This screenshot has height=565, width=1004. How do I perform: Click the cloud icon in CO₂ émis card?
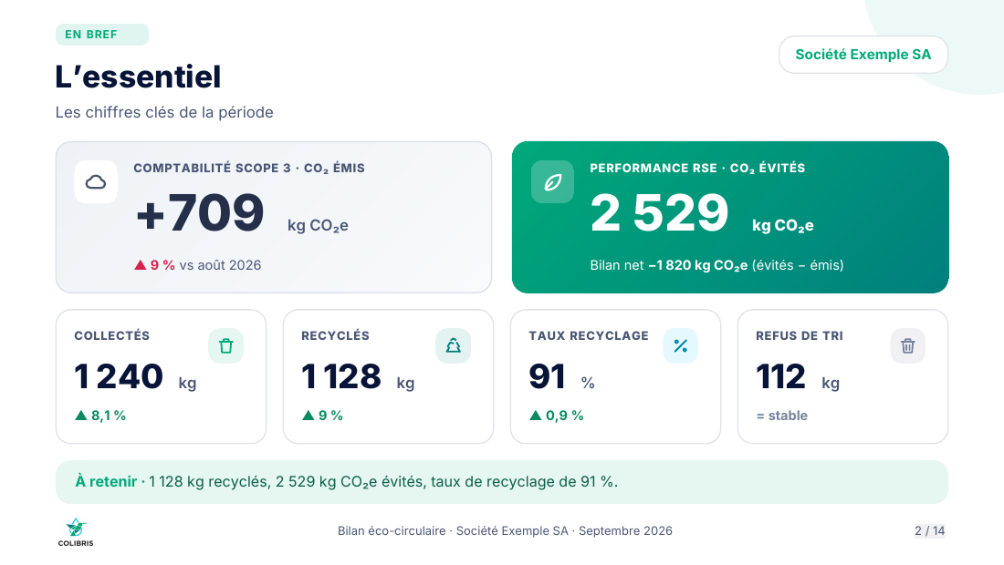(96, 182)
